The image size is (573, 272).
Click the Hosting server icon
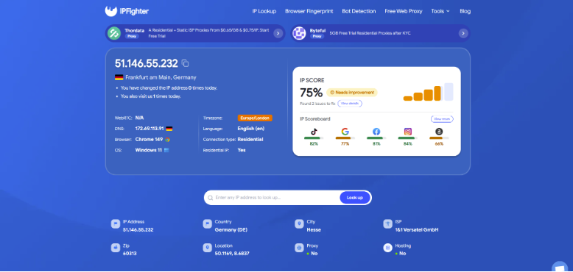click(x=387, y=248)
